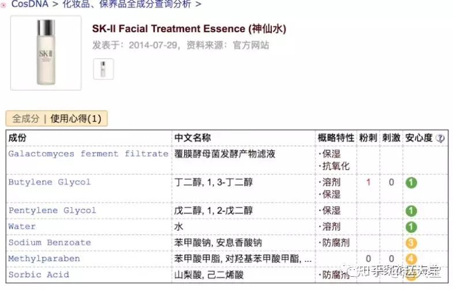453x290 pixels.
Task: Click the green safety badge for Water
Action: (x=411, y=227)
